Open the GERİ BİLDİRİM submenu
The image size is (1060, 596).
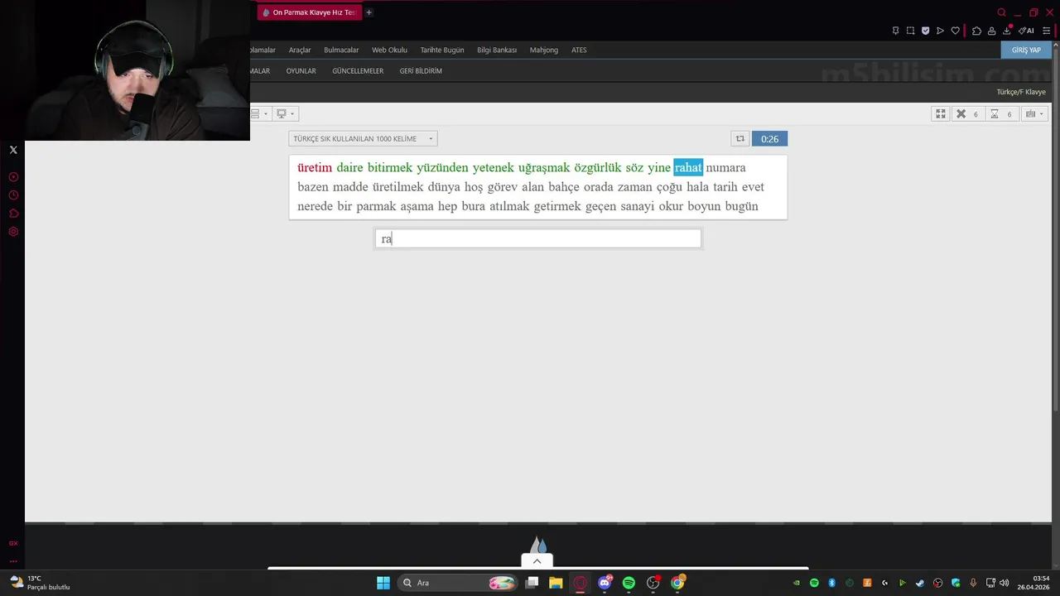[421, 71]
